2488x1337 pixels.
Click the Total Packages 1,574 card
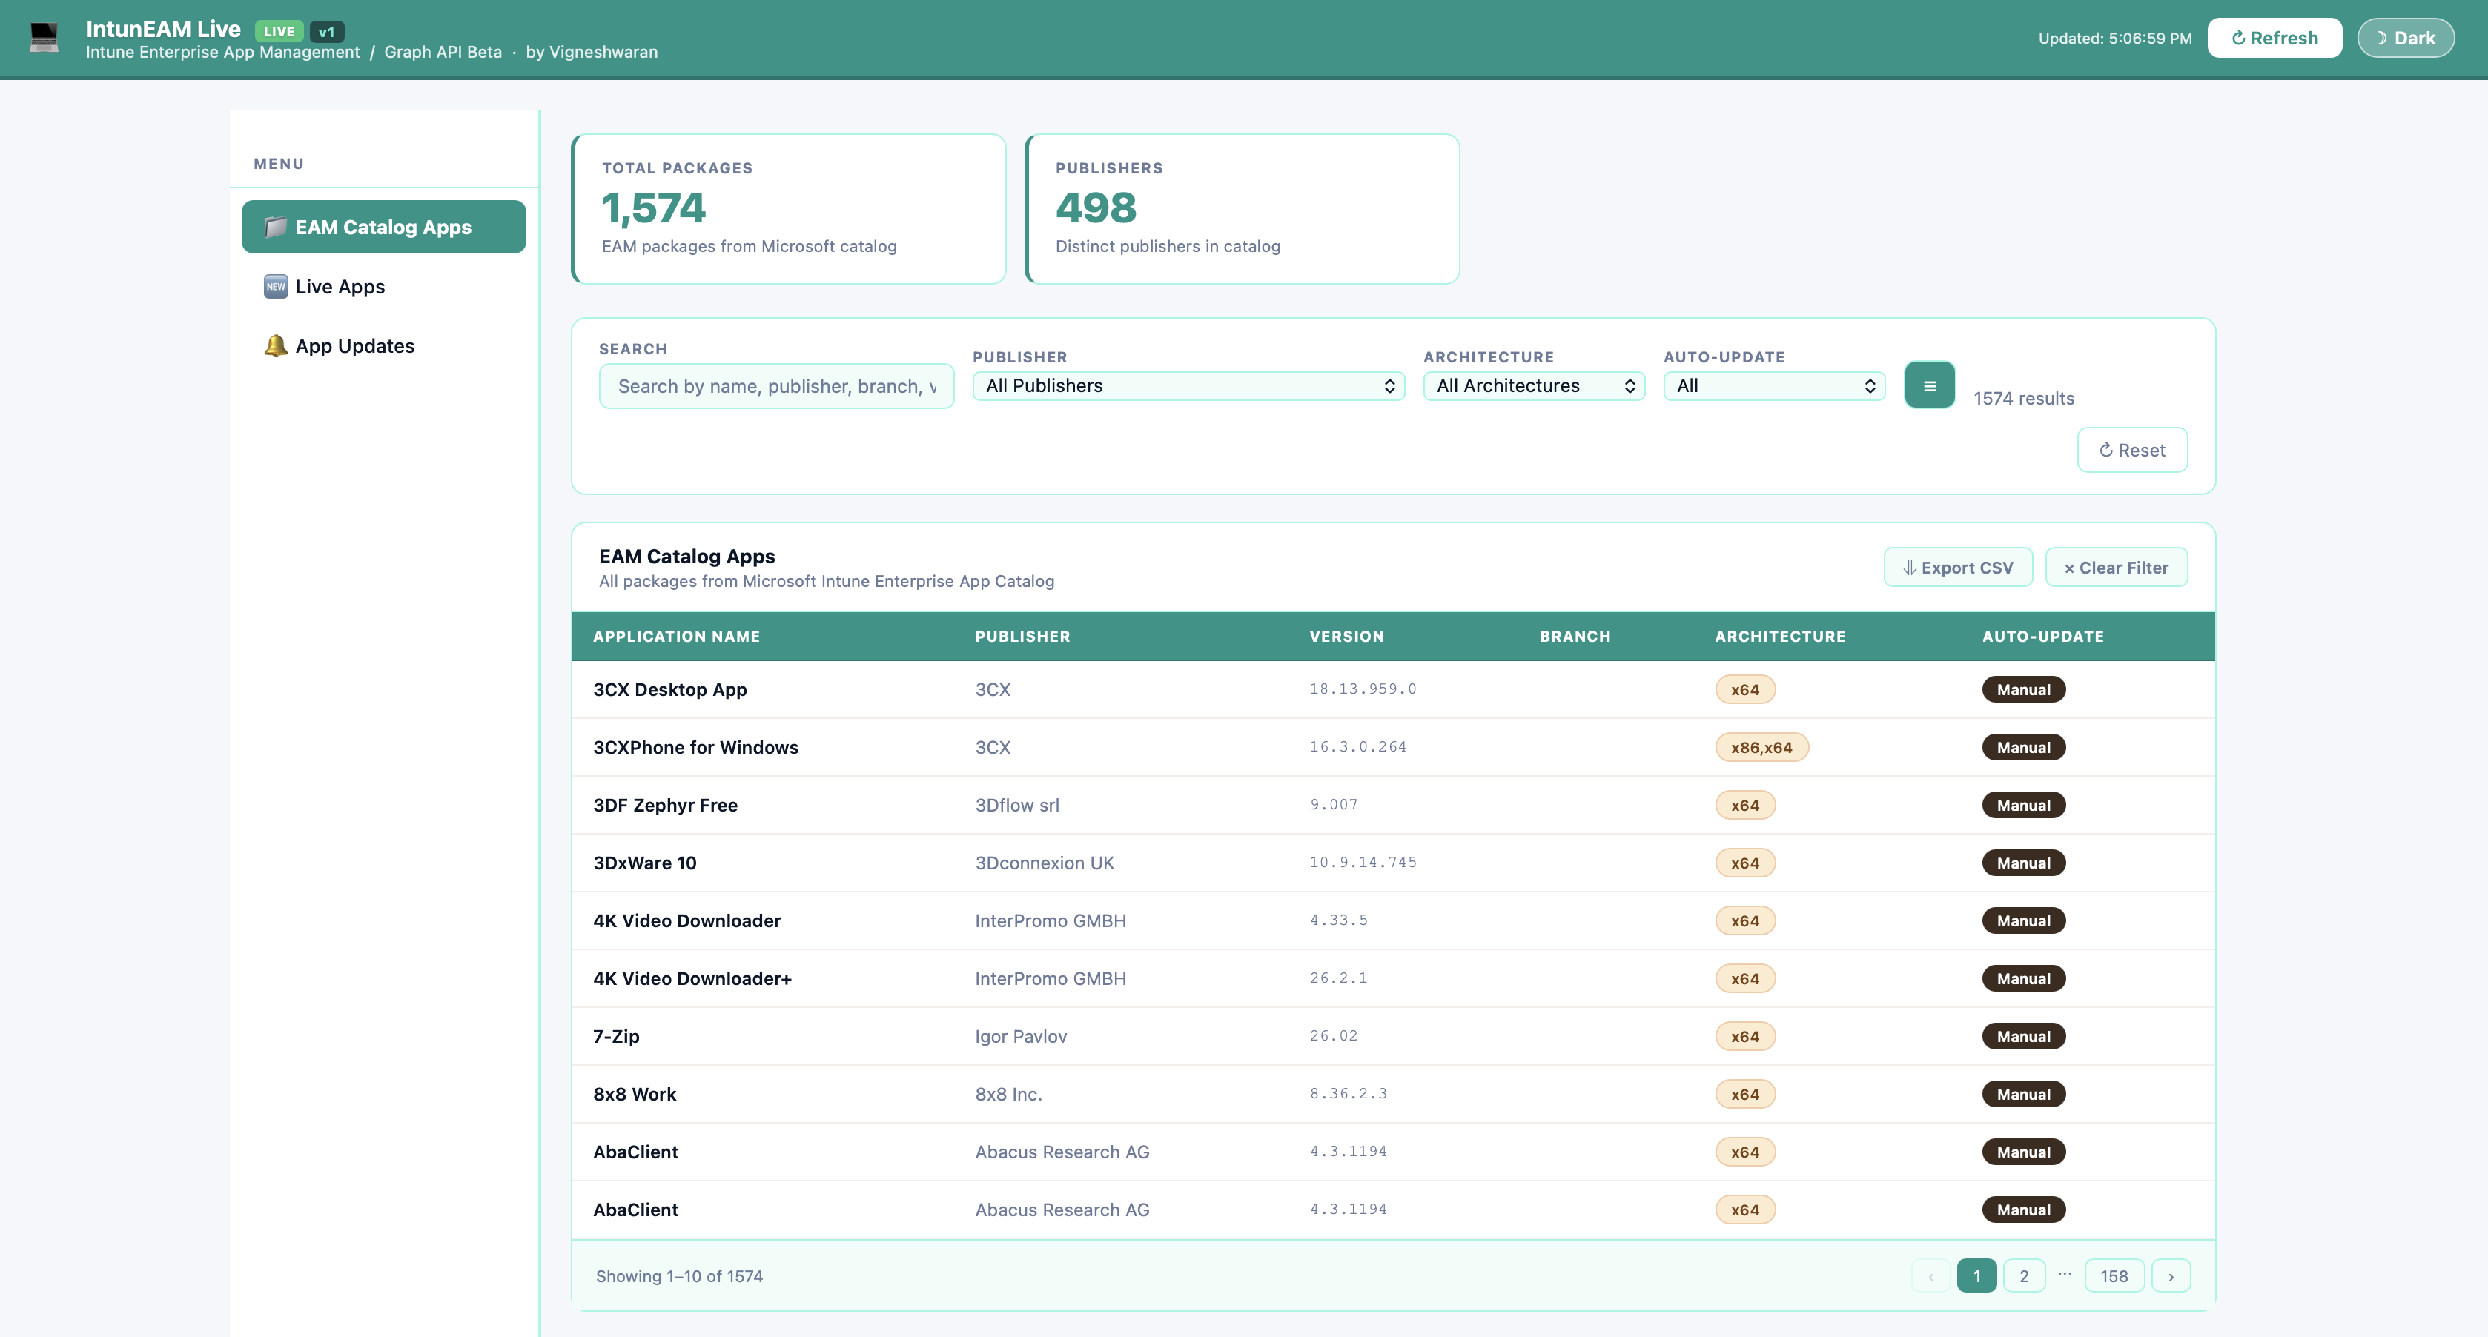[x=789, y=208]
